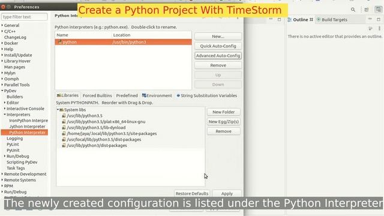
Task: Expand the Help preferences node
Action: coord(2,49)
